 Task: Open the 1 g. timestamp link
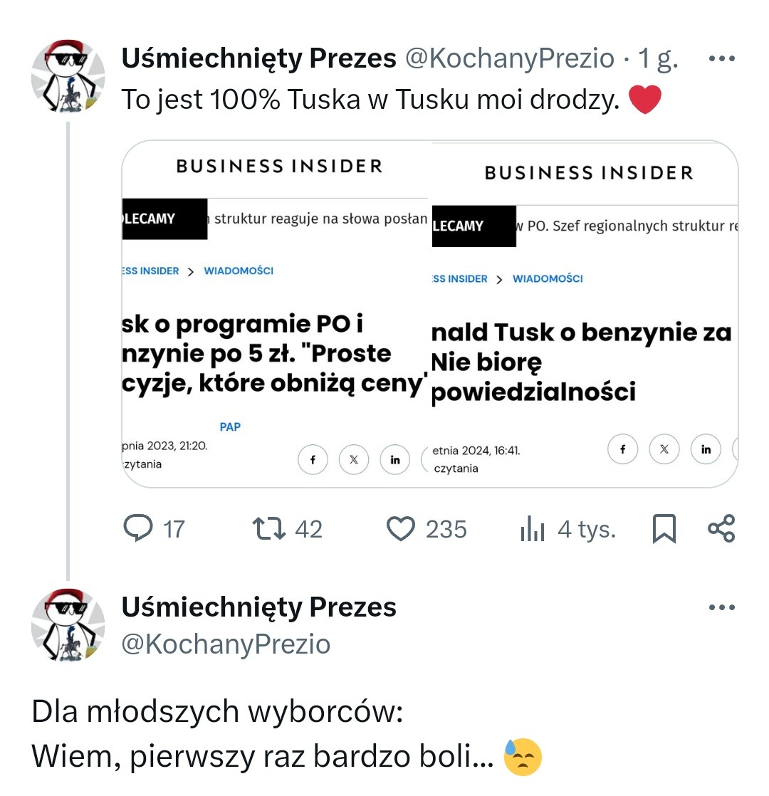coord(659,58)
